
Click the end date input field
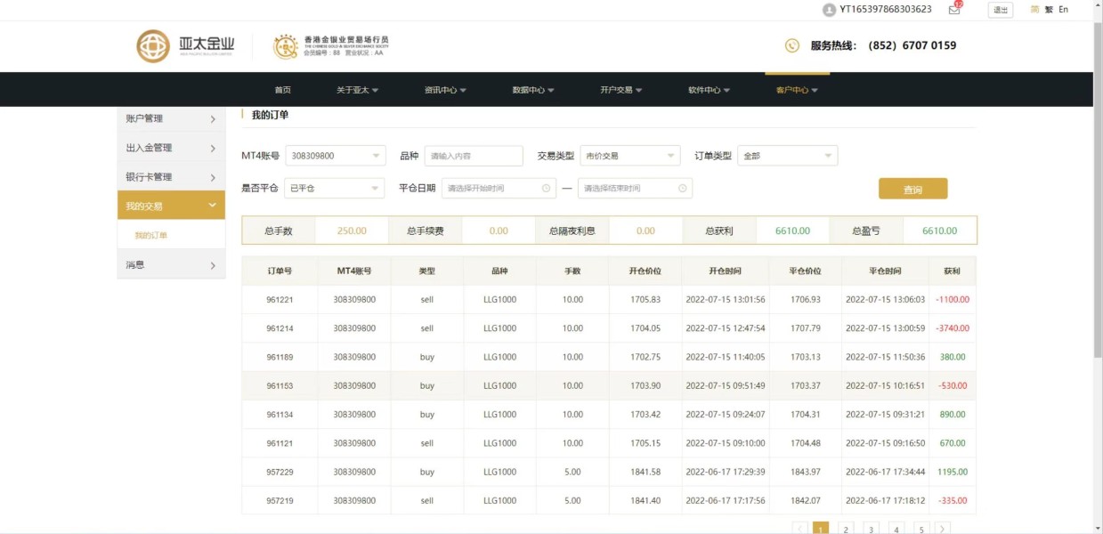(635, 189)
